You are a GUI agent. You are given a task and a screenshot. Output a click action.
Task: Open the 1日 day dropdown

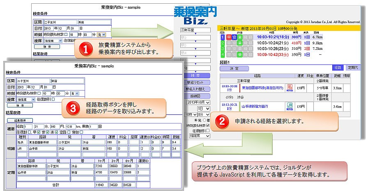pos(204,109)
